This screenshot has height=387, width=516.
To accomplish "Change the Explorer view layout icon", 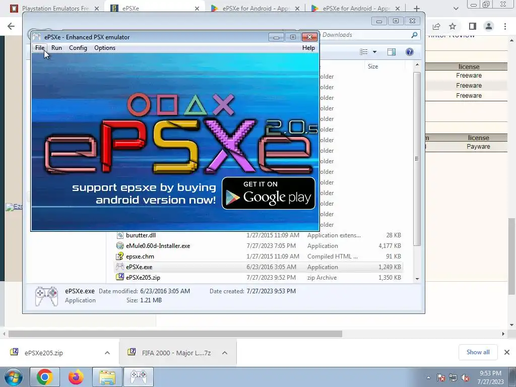I will [x=364, y=52].
